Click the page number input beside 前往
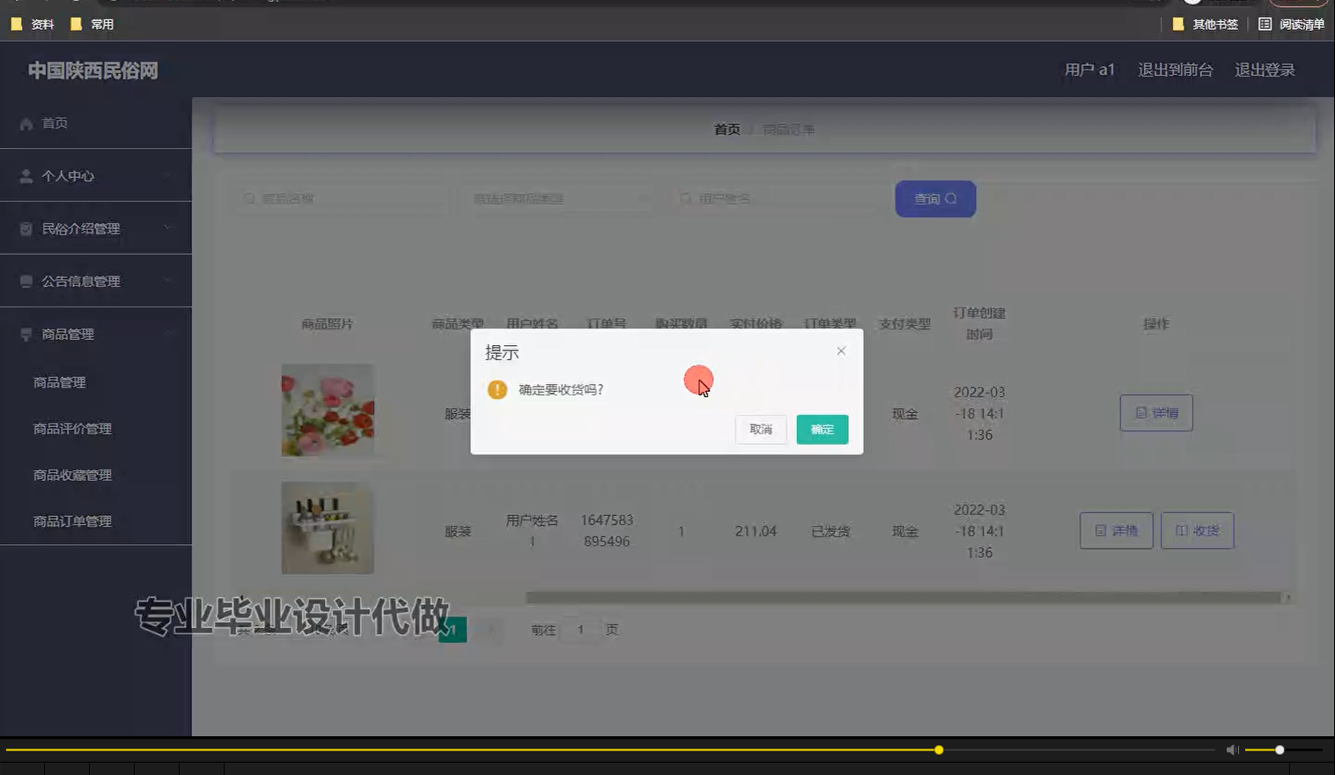Screen dimensions: 1335x775 pos(579,630)
